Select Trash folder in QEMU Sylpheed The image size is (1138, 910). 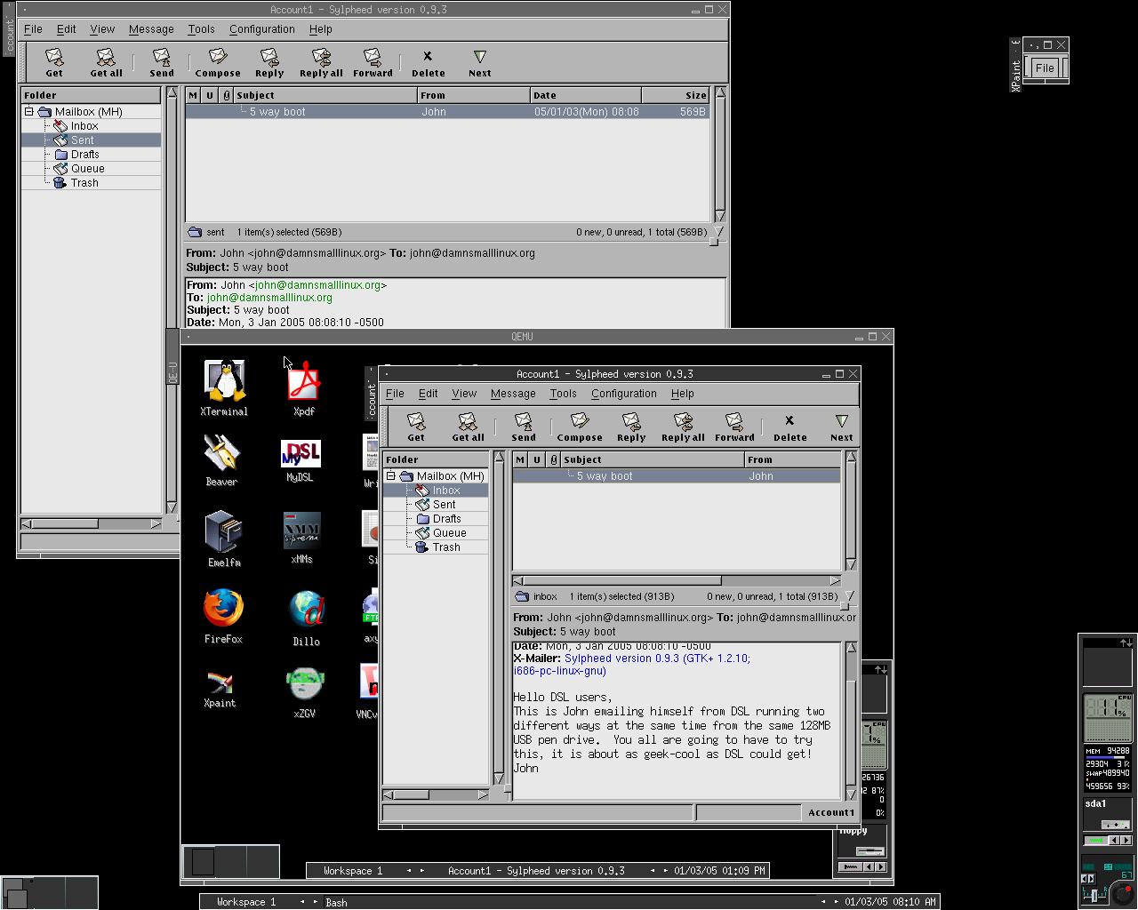pyautogui.click(x=446, y=547)
